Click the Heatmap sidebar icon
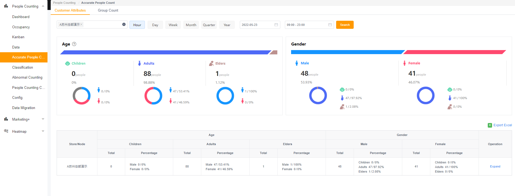515x196 pixels. click(x=6, y=131)
